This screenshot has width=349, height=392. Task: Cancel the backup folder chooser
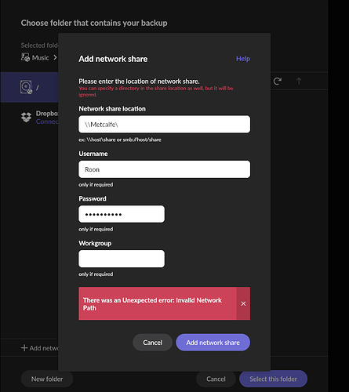coord(216,379)
